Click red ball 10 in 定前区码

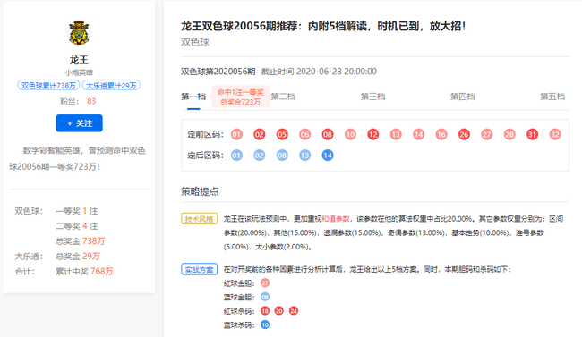[350, 134]
